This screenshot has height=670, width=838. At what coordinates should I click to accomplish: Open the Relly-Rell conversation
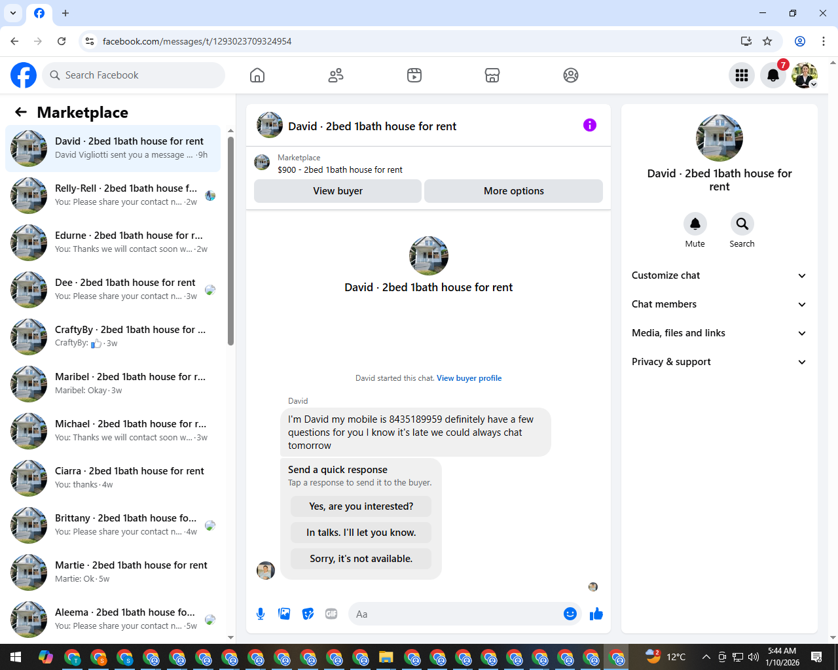(113, 196)
